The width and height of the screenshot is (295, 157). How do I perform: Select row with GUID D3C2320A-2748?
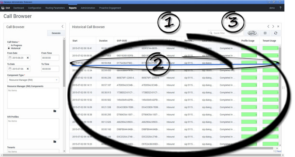pos(174,137)
